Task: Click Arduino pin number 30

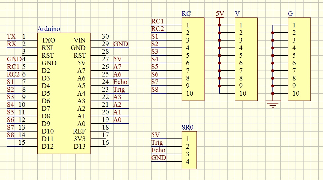Action: pos(105,36)
